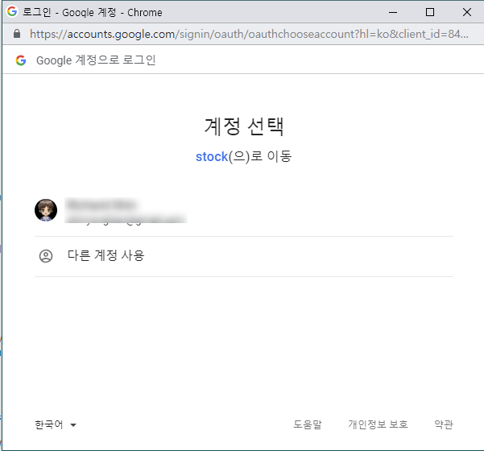
Task: Click the lock icon in address bar
Action: (17, 34)
